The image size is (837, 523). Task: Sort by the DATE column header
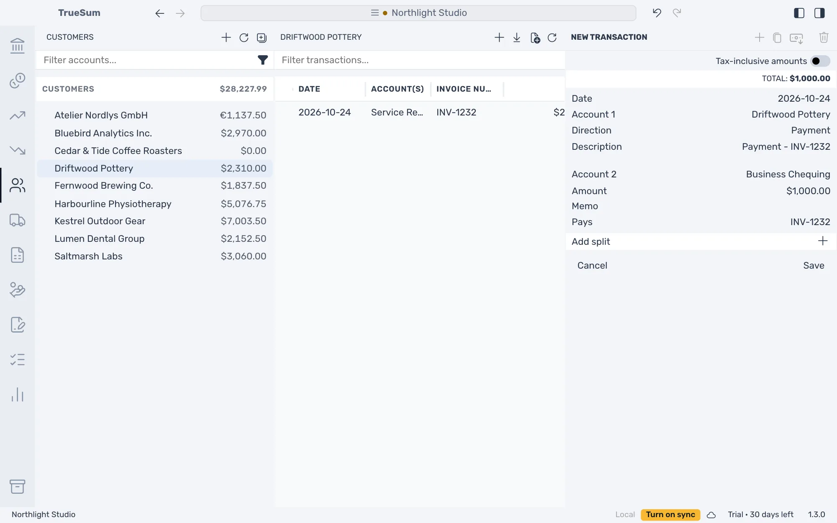309,89
